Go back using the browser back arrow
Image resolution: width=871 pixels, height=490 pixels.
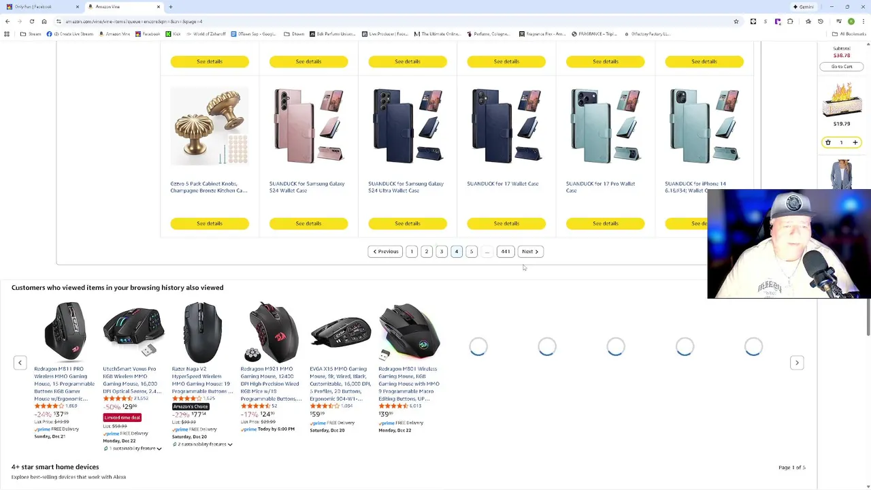tap(7, 21)
